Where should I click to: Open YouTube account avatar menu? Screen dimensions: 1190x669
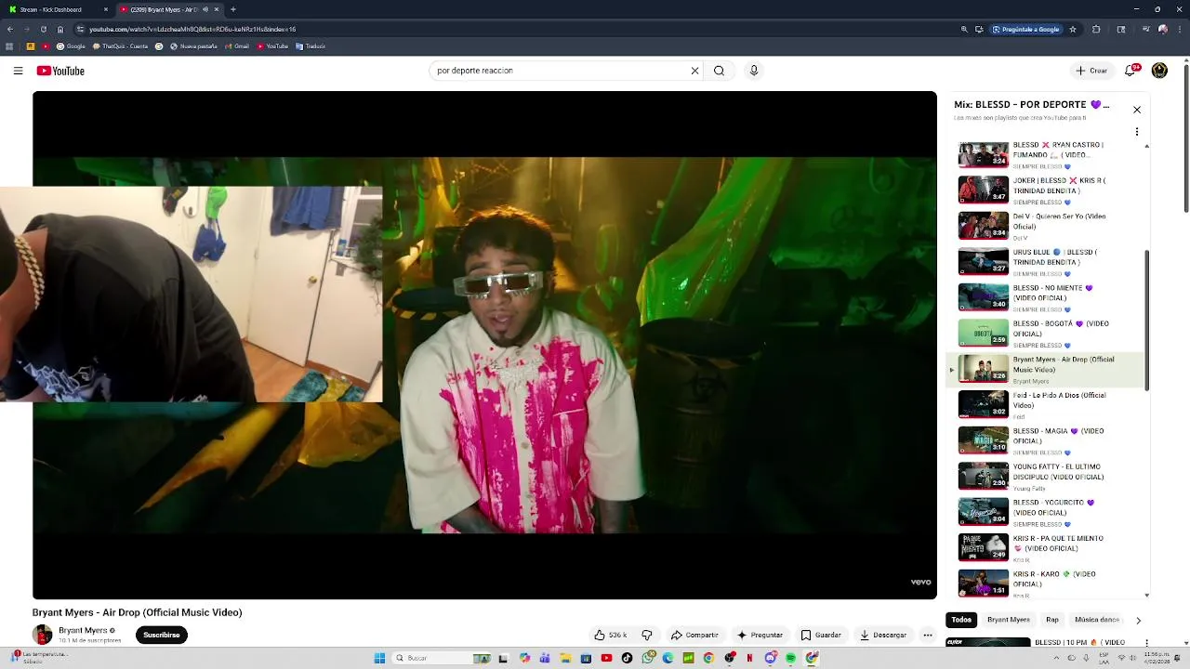point(1159,71)
